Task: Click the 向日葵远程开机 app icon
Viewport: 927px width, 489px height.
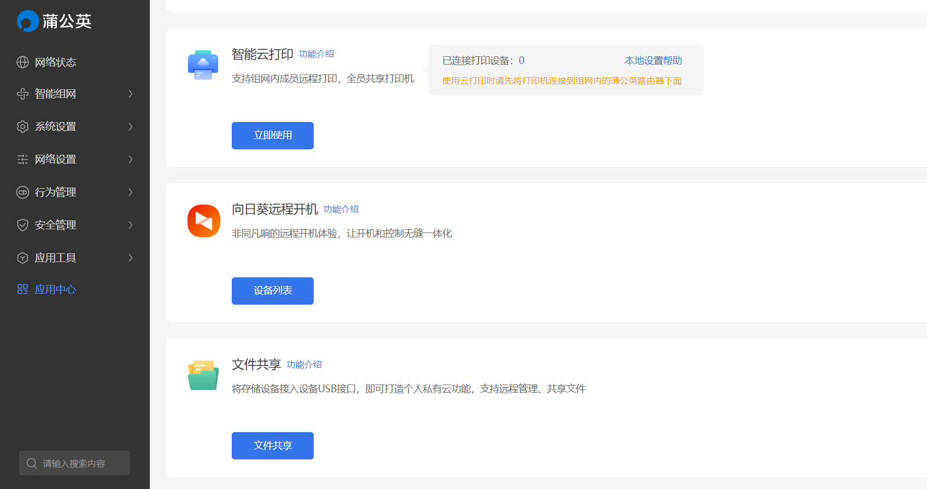Action: coord(204,221)
